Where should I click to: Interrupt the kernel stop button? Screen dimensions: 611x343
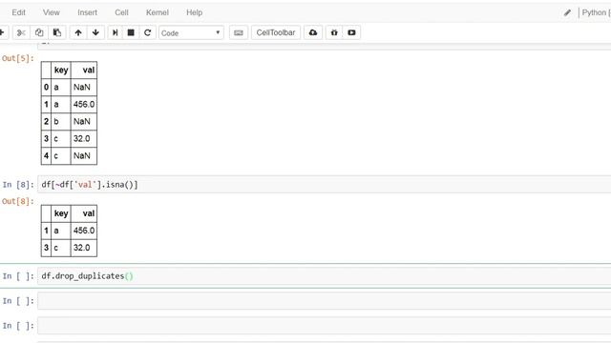tap(131, 32)
